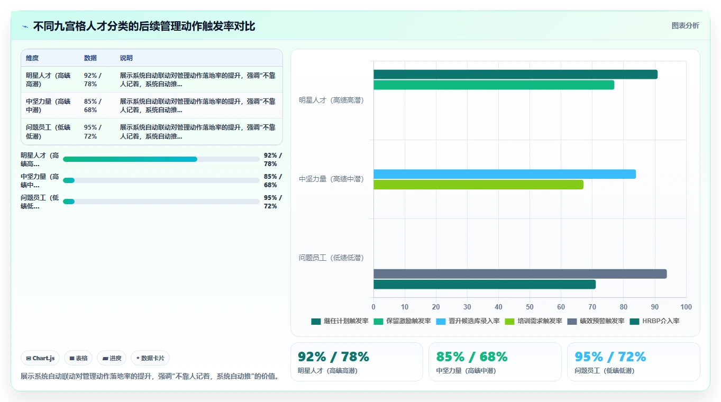Click the card title 不同九宫格人才分类…对比

(x=144, y=26)
